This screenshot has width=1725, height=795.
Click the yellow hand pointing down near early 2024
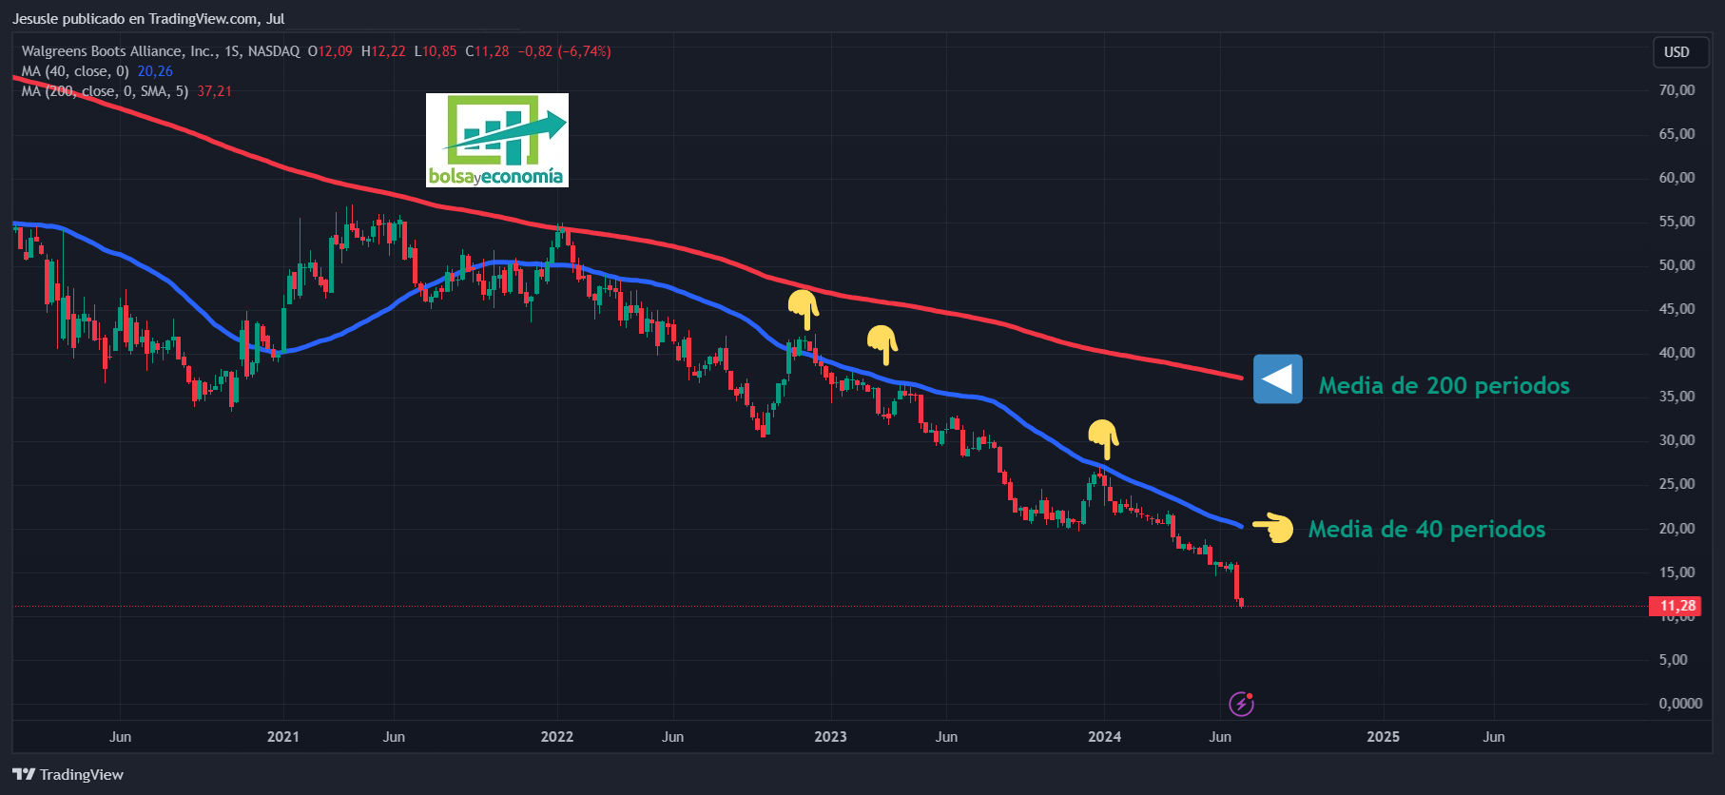(1103, 439)
